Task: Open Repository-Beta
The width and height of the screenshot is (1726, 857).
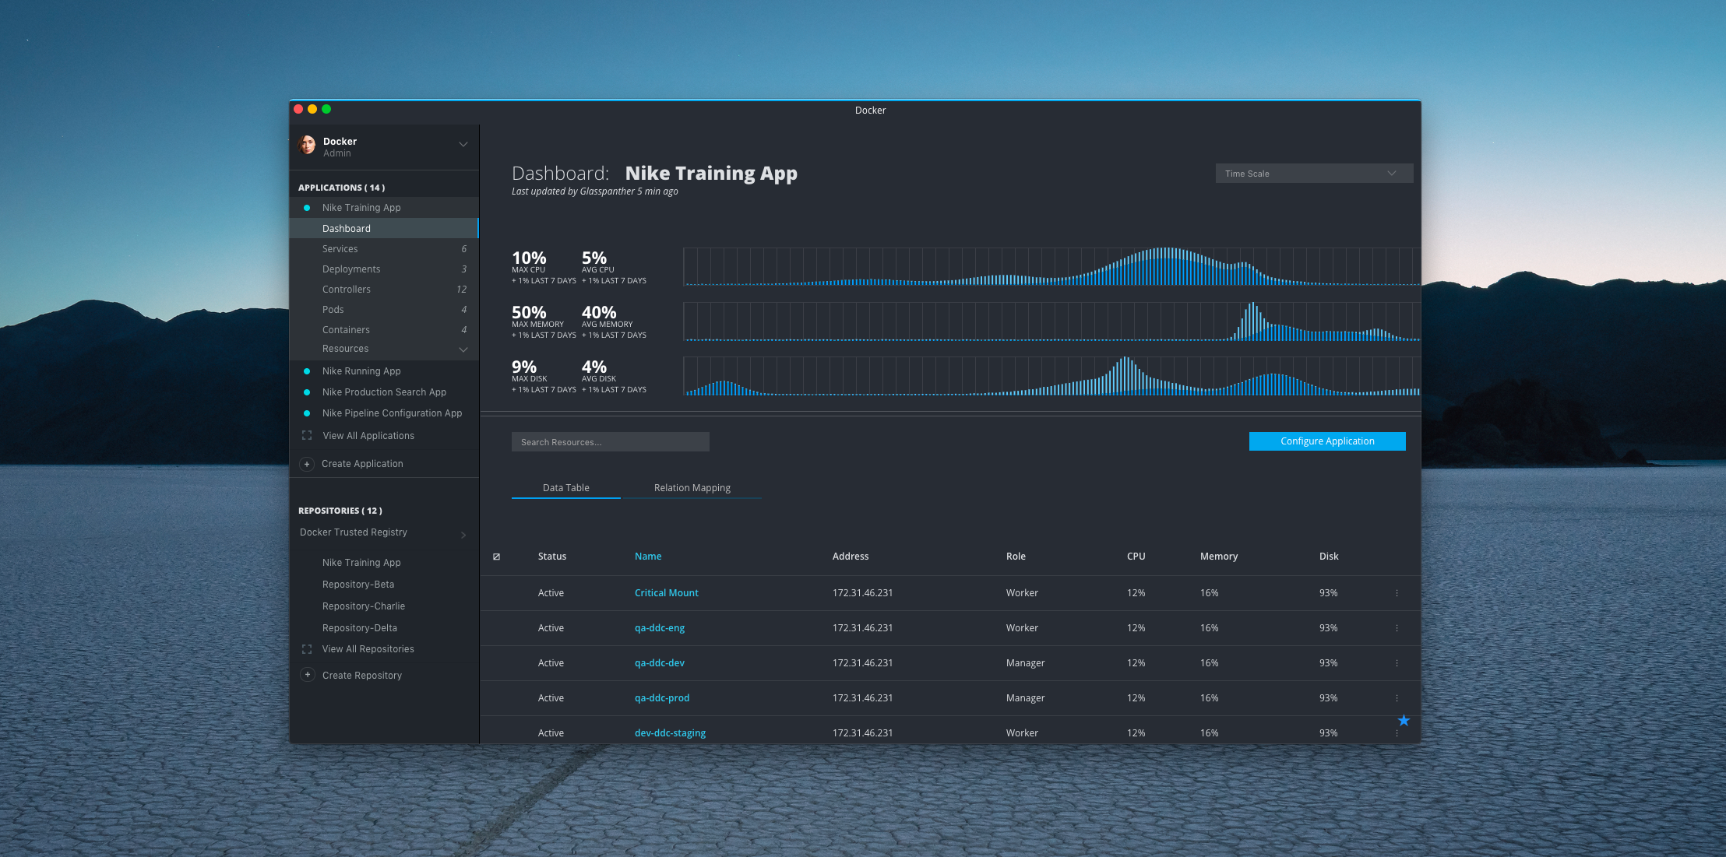Action: tap(358, 585)
